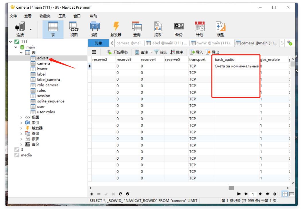The image size is (304, 209).
Task: Click the refresh icon below grid
Action: 120,194
